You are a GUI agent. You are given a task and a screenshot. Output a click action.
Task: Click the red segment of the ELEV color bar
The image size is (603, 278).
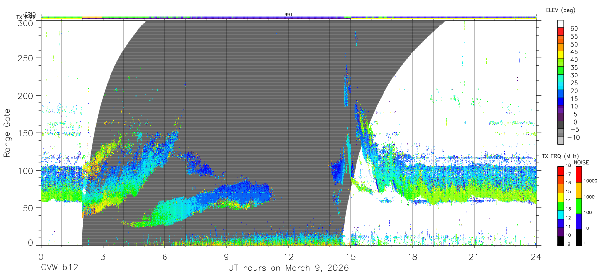coord(561,31)
